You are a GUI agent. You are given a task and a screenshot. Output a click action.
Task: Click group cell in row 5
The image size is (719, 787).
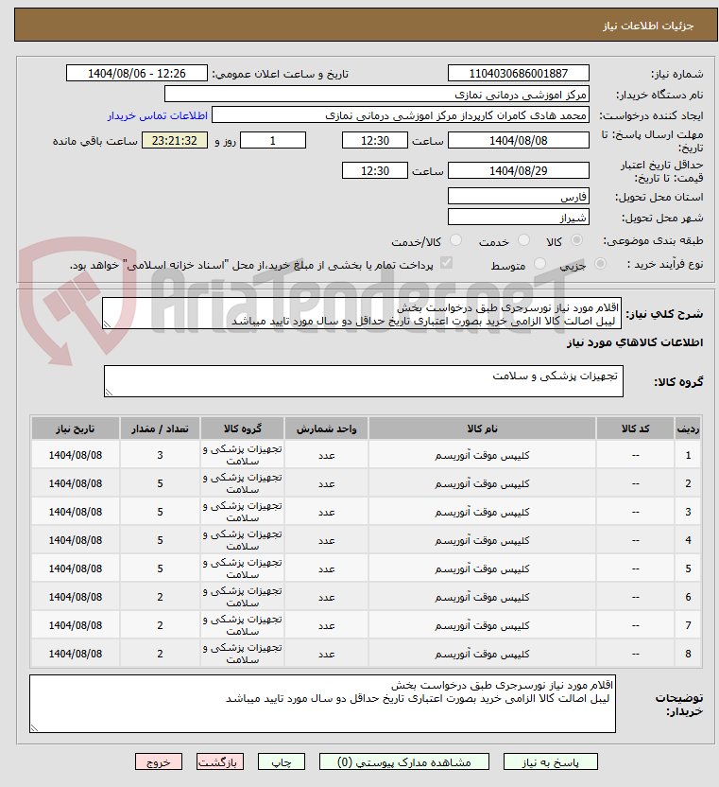(242, 568)
